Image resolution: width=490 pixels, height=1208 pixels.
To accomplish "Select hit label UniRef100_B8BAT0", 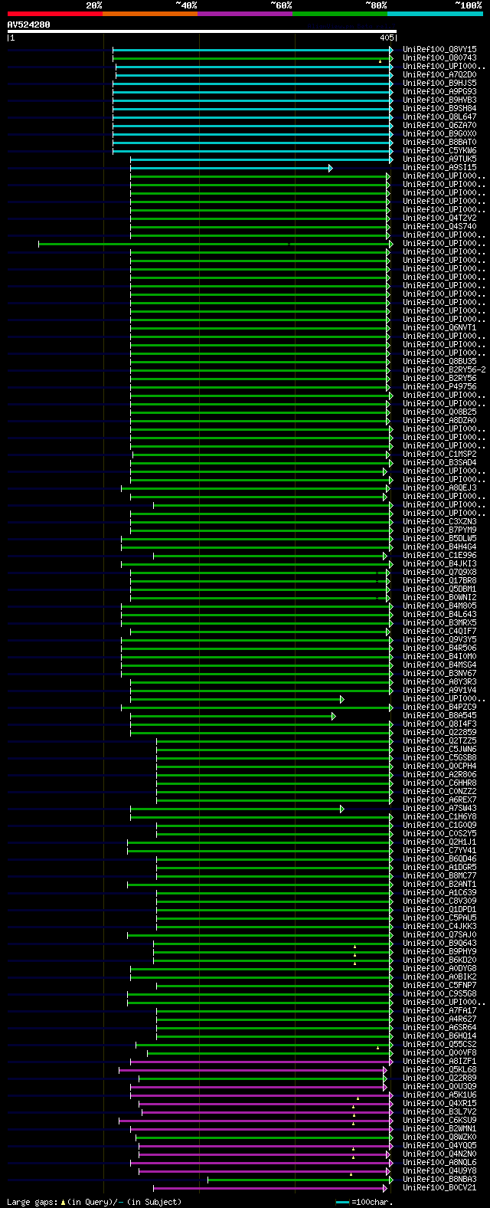I will tap(439, 142).
